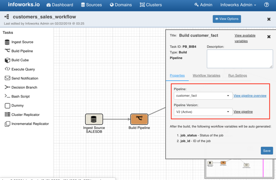
Task: Click the Save button
Action: coord(267,151)
